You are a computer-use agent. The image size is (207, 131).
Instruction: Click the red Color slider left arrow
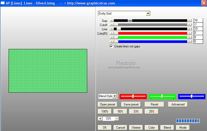point(112,33)
